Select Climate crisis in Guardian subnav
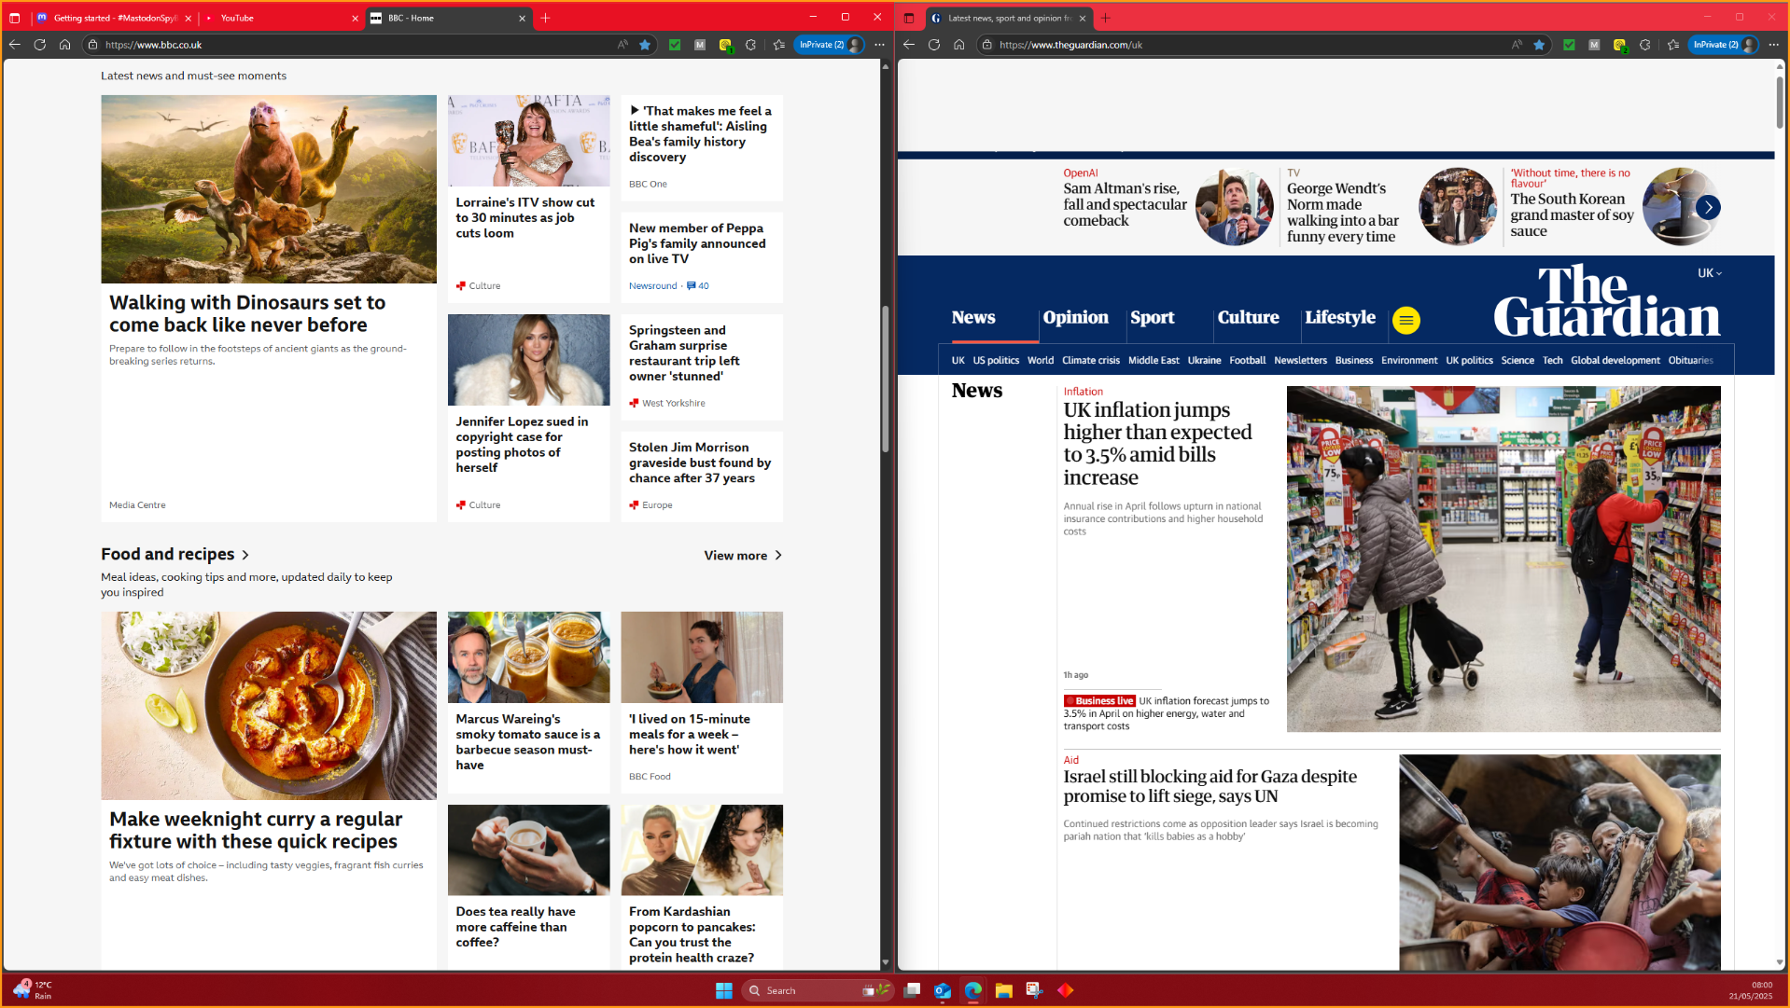This screenshot has width=1790, height=1008. [x=1090, y=360]
